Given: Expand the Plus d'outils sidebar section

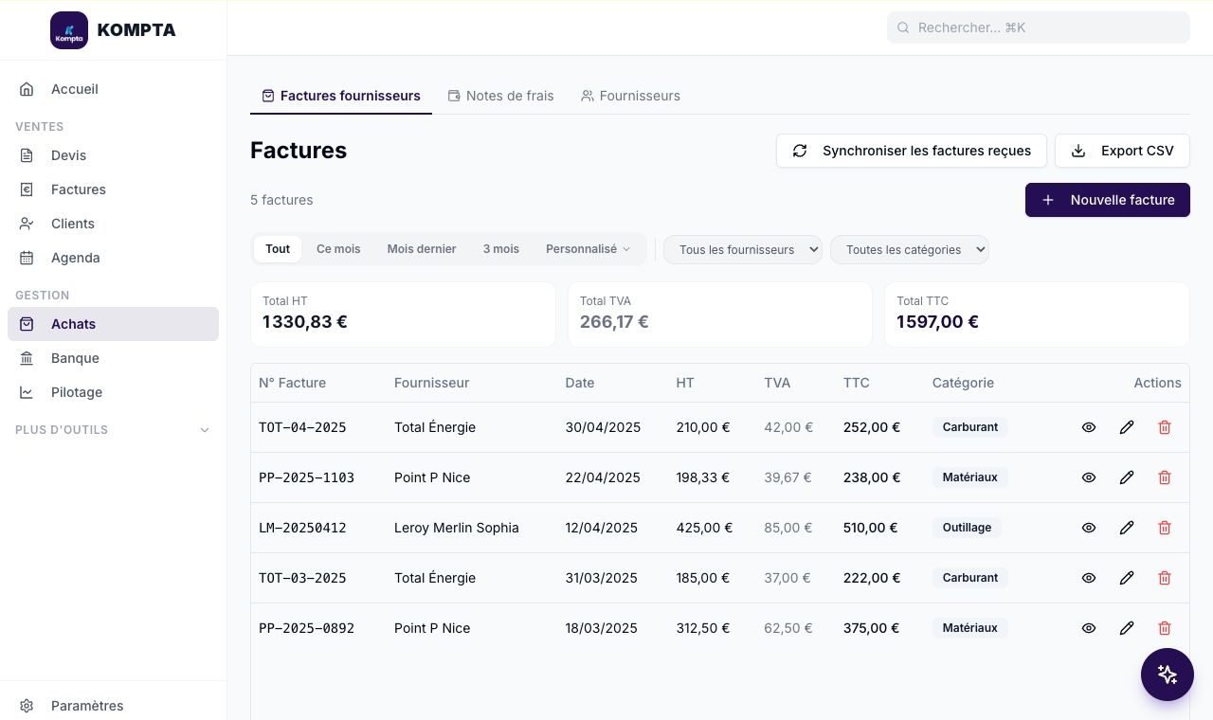Looking at the screenshot, I should pos(113,430).
